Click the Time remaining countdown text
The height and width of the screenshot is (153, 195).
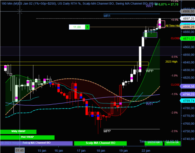[159, 141]
